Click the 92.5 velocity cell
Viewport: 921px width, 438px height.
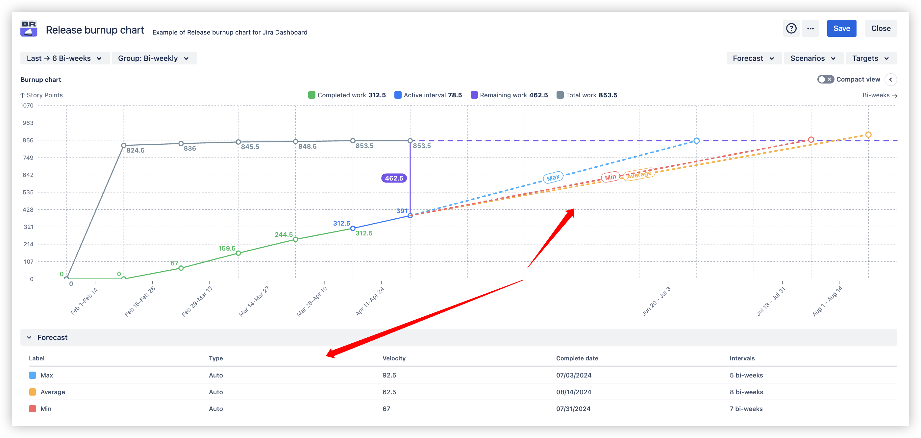pos(389,375)
